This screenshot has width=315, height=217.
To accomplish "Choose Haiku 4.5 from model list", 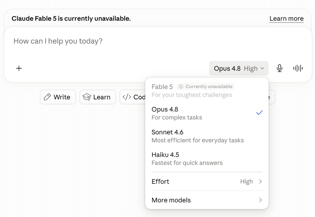I will click(x=207, y=158).
